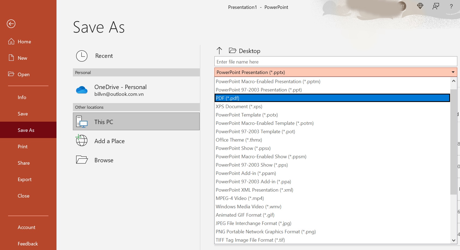The image size is (460, 250).
Task: Choose MPEG-4 Video (*.mp4)
Action: click(x=332, y=198)
